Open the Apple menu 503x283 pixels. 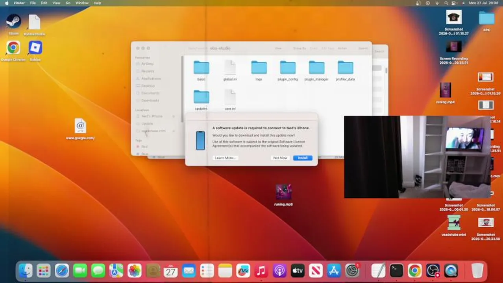(x=7, y=3)
